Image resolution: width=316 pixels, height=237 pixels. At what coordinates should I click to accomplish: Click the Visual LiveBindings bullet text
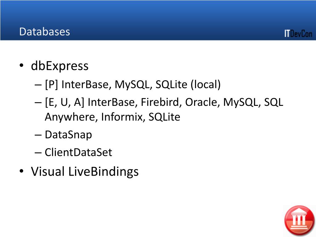[x=85, y=172]
